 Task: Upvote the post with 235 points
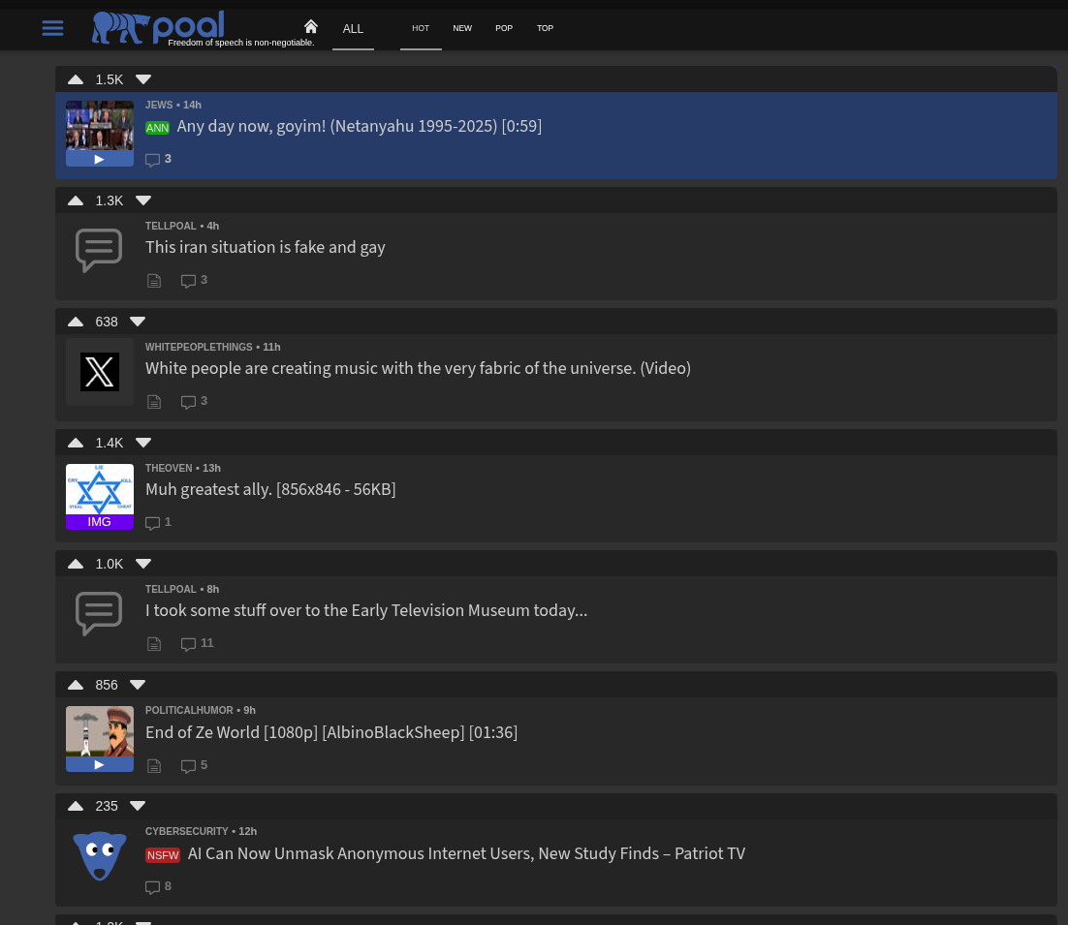coord(76,806)
